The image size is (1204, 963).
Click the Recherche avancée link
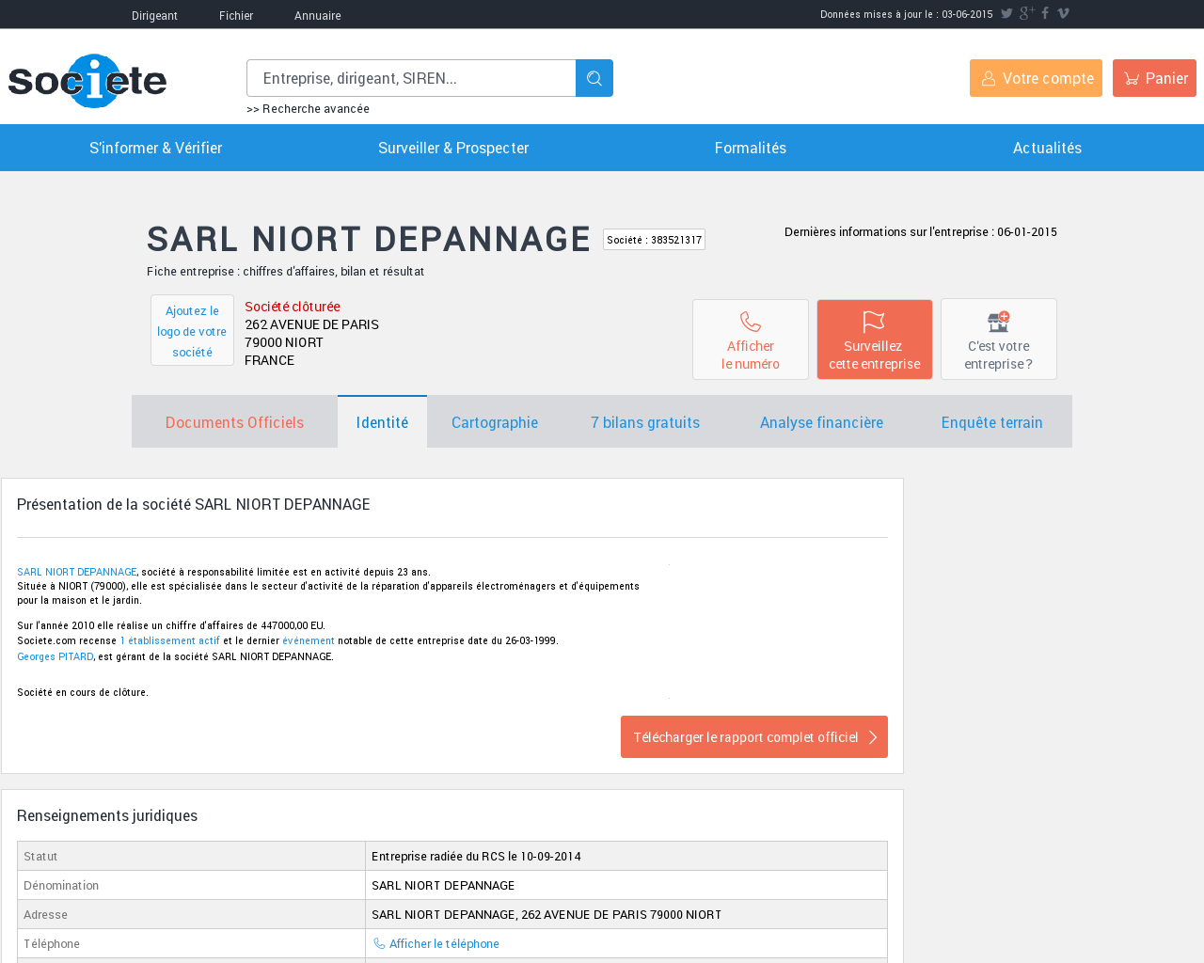coord(308,109)
